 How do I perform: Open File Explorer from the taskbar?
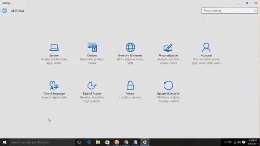click(98, 142)
